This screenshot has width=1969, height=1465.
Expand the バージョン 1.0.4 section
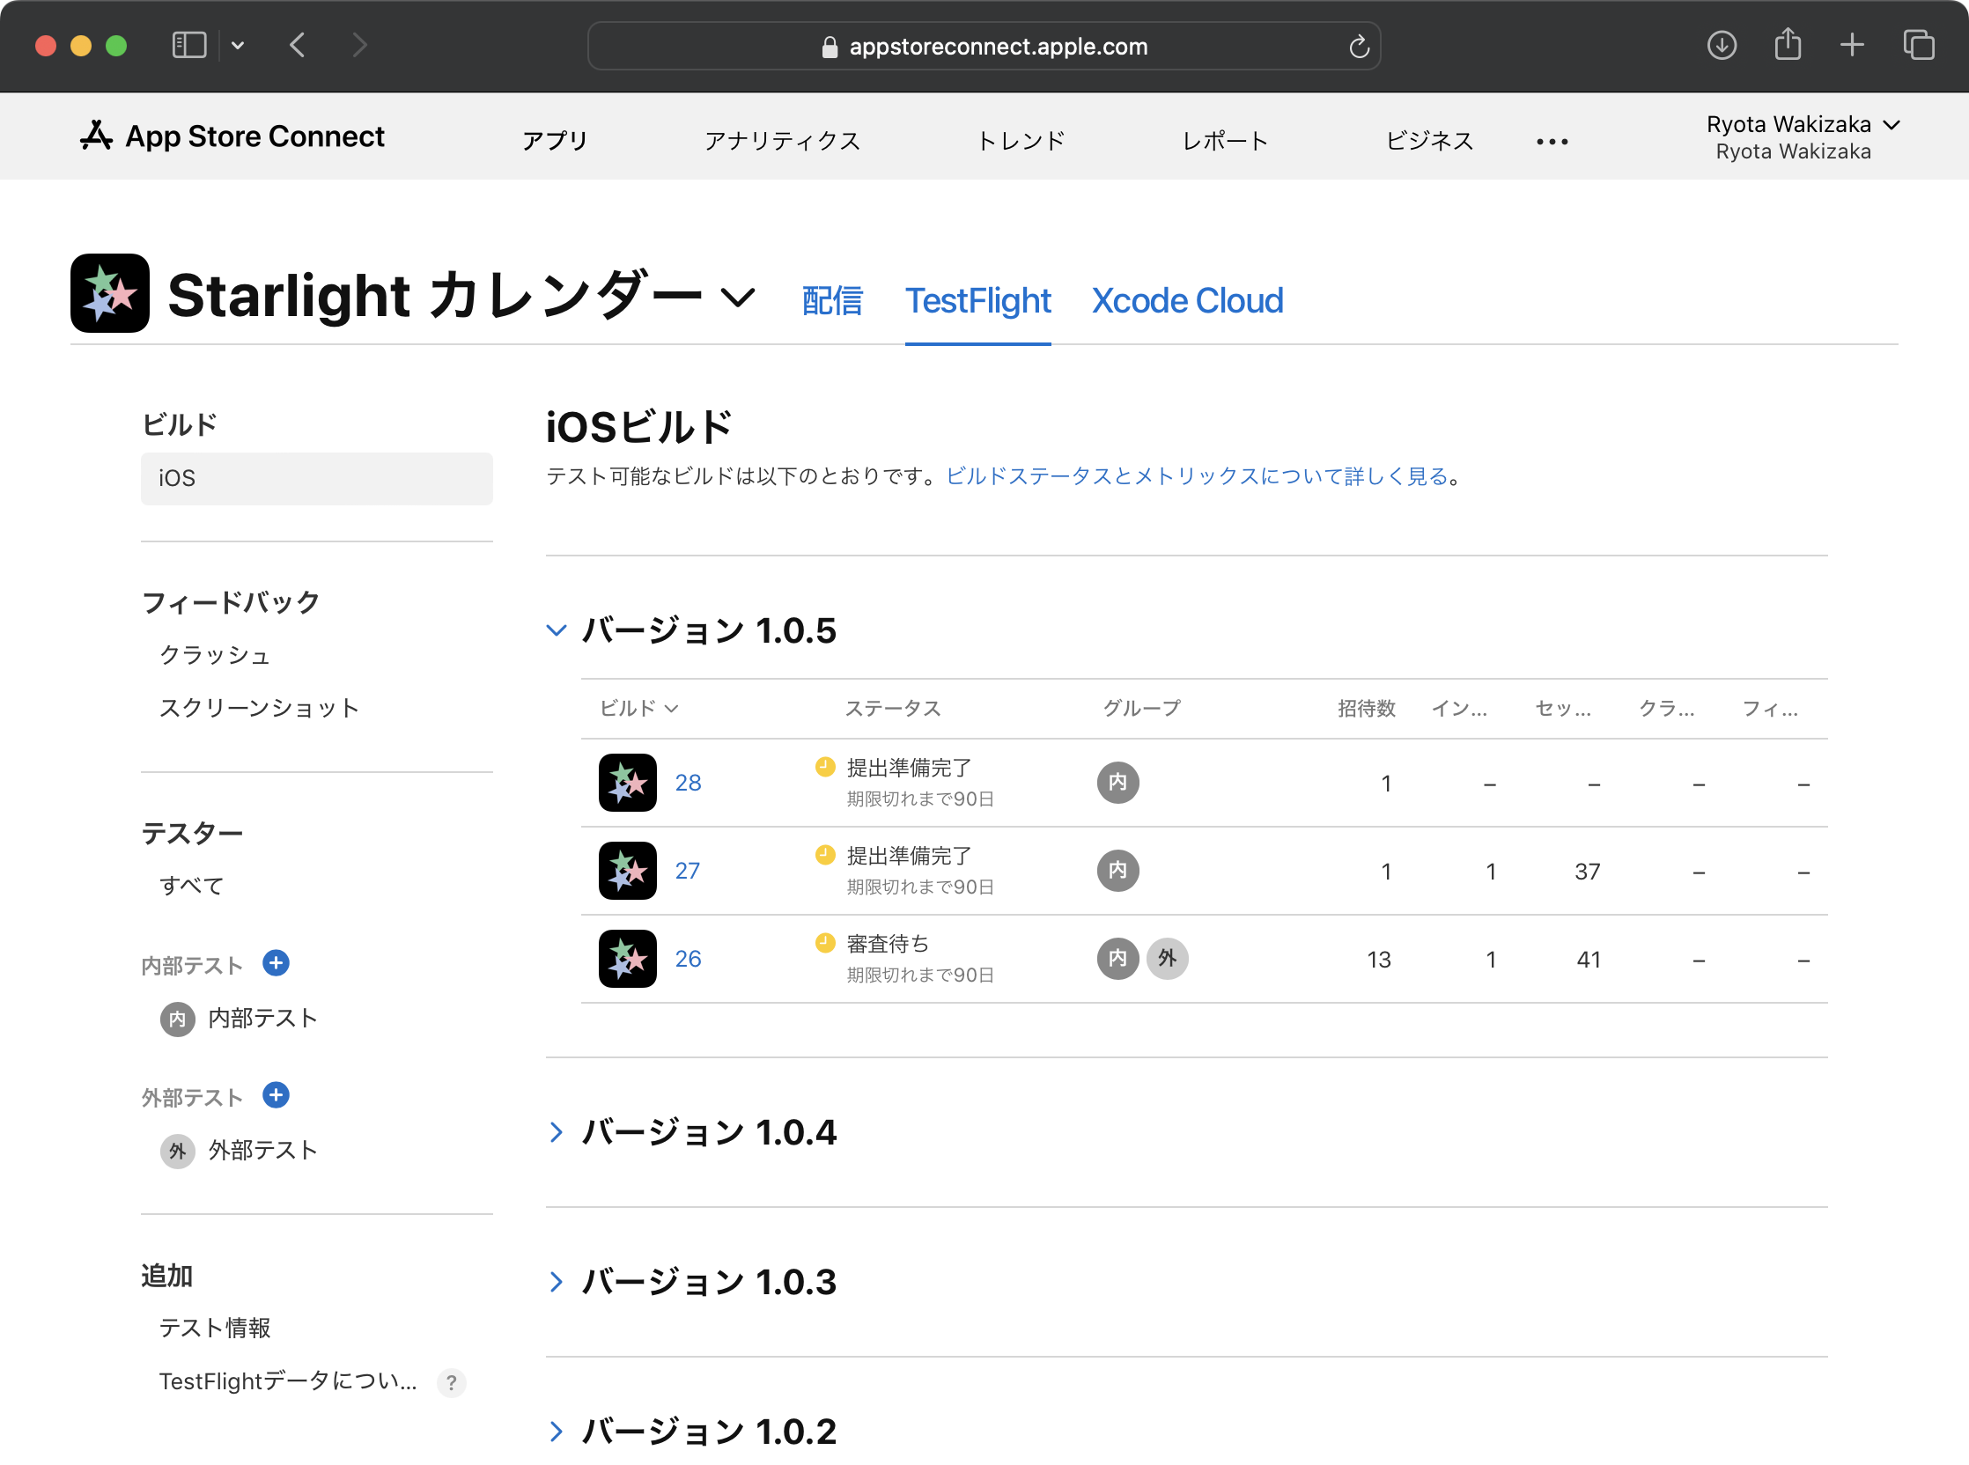pyautogui.click(x=557, y=1132)
